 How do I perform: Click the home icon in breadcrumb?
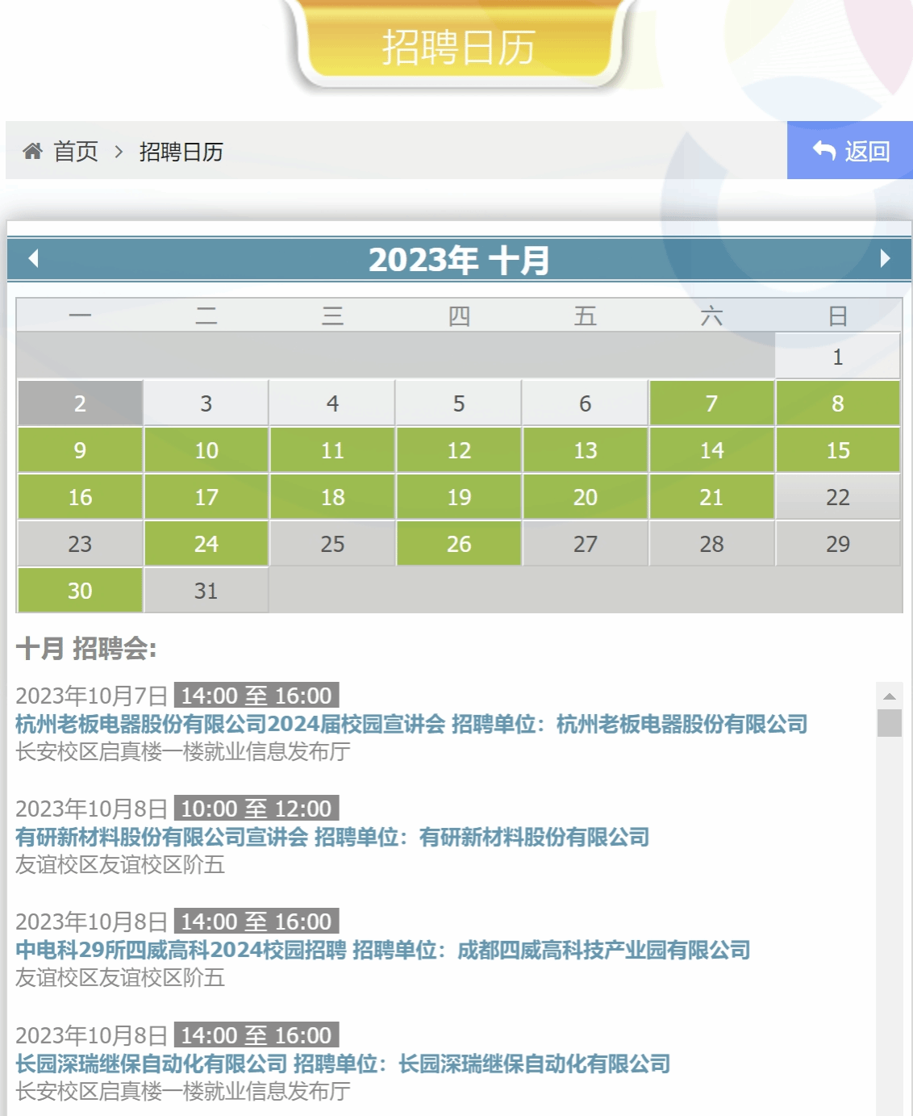(32, 151)
